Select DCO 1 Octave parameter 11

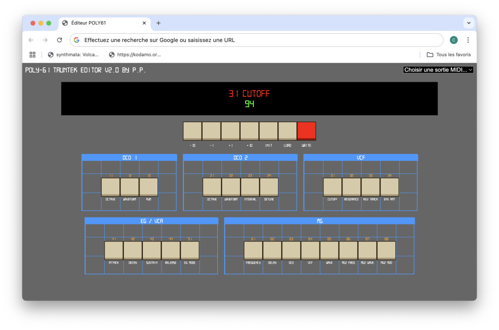[111, 187]
